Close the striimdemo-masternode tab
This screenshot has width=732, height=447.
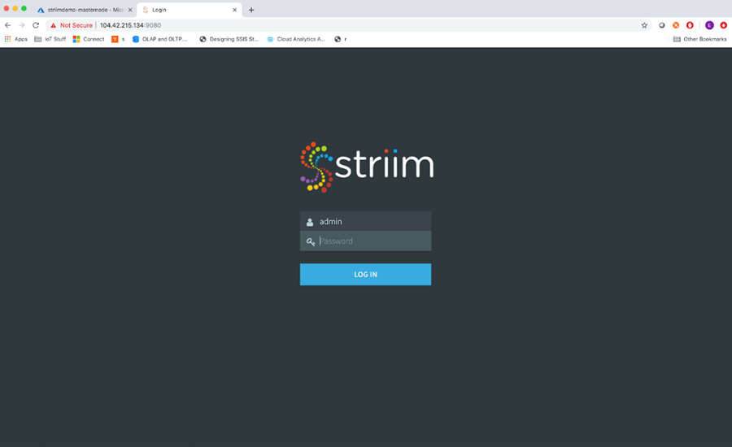(x=130, y=10)
